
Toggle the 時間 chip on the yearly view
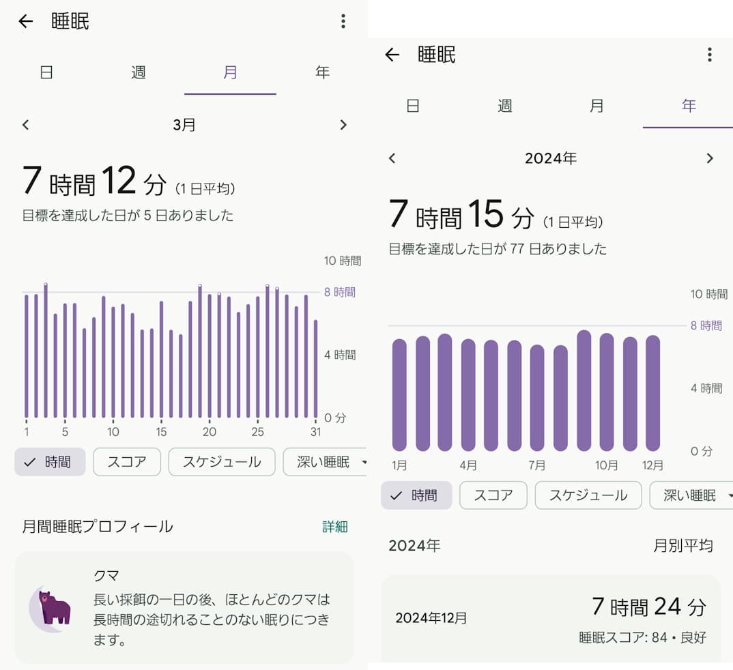pyautogui.click(x=416, y=496)
